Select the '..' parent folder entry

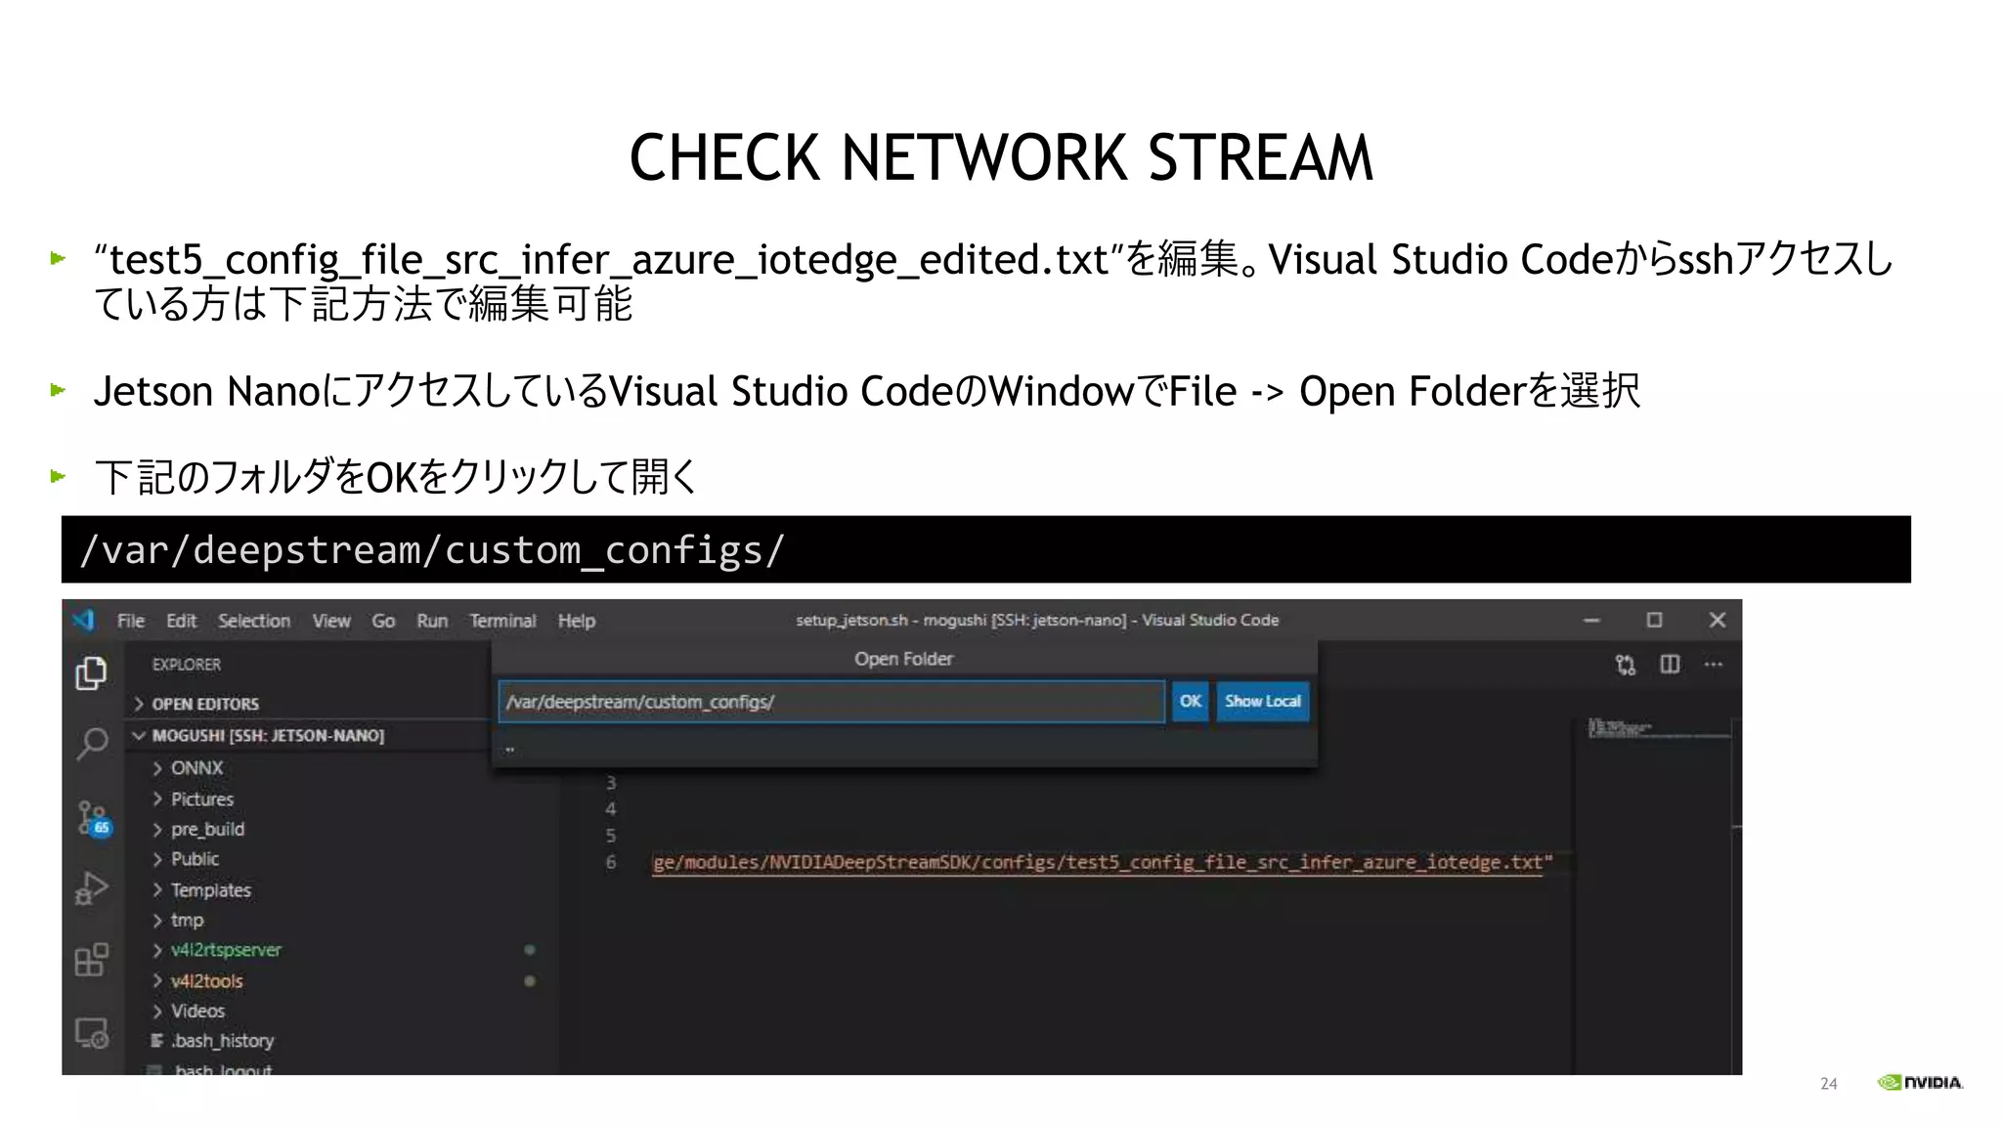tap(904, 749)
